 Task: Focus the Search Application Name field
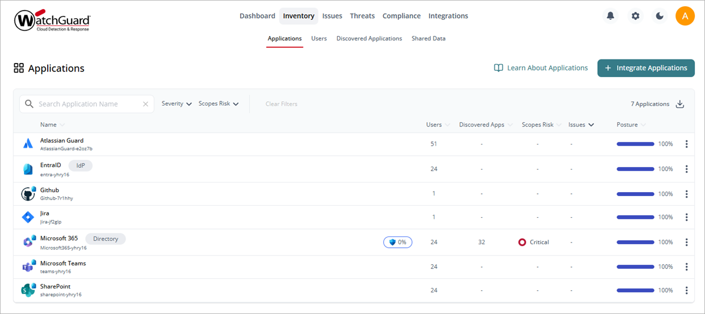87,104
